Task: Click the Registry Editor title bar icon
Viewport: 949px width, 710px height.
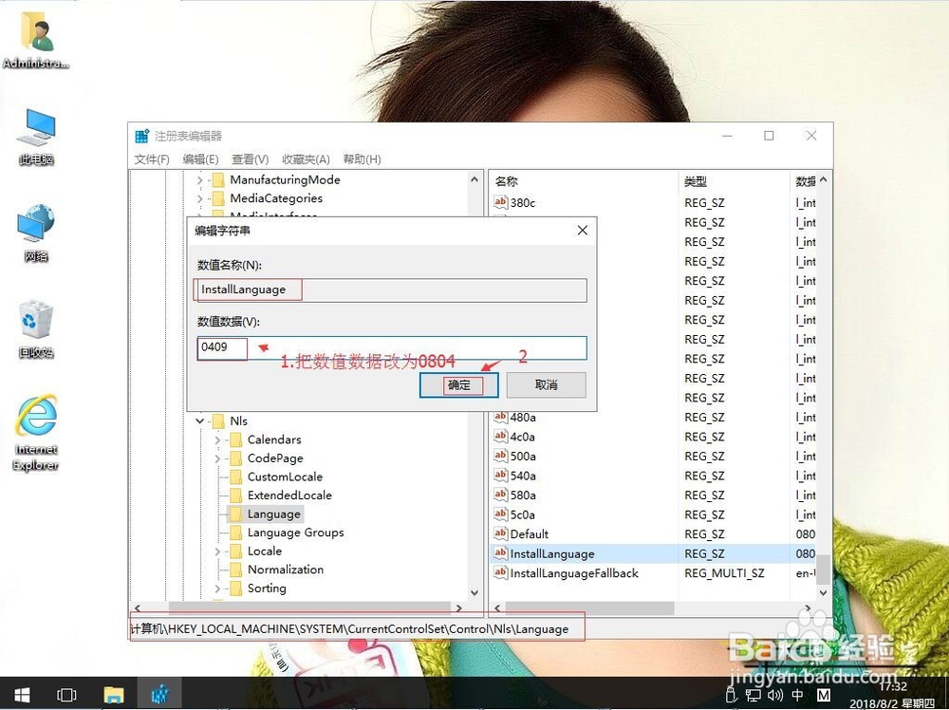Action: coord(142,136)
